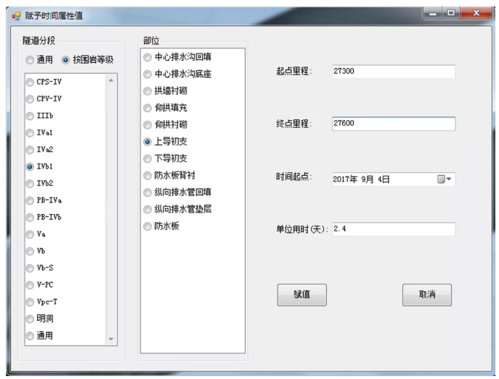Viewport: 499px width, 379px height.
Task: Choose PB-IVa rock grade
Action: tap(30, 200)
